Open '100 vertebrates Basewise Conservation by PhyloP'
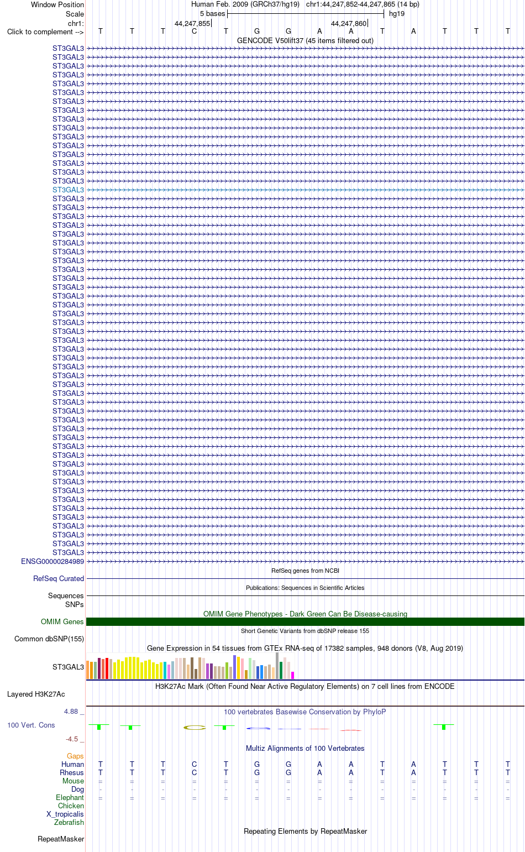The width and height of the screenshot is (525, 852). 305,712
